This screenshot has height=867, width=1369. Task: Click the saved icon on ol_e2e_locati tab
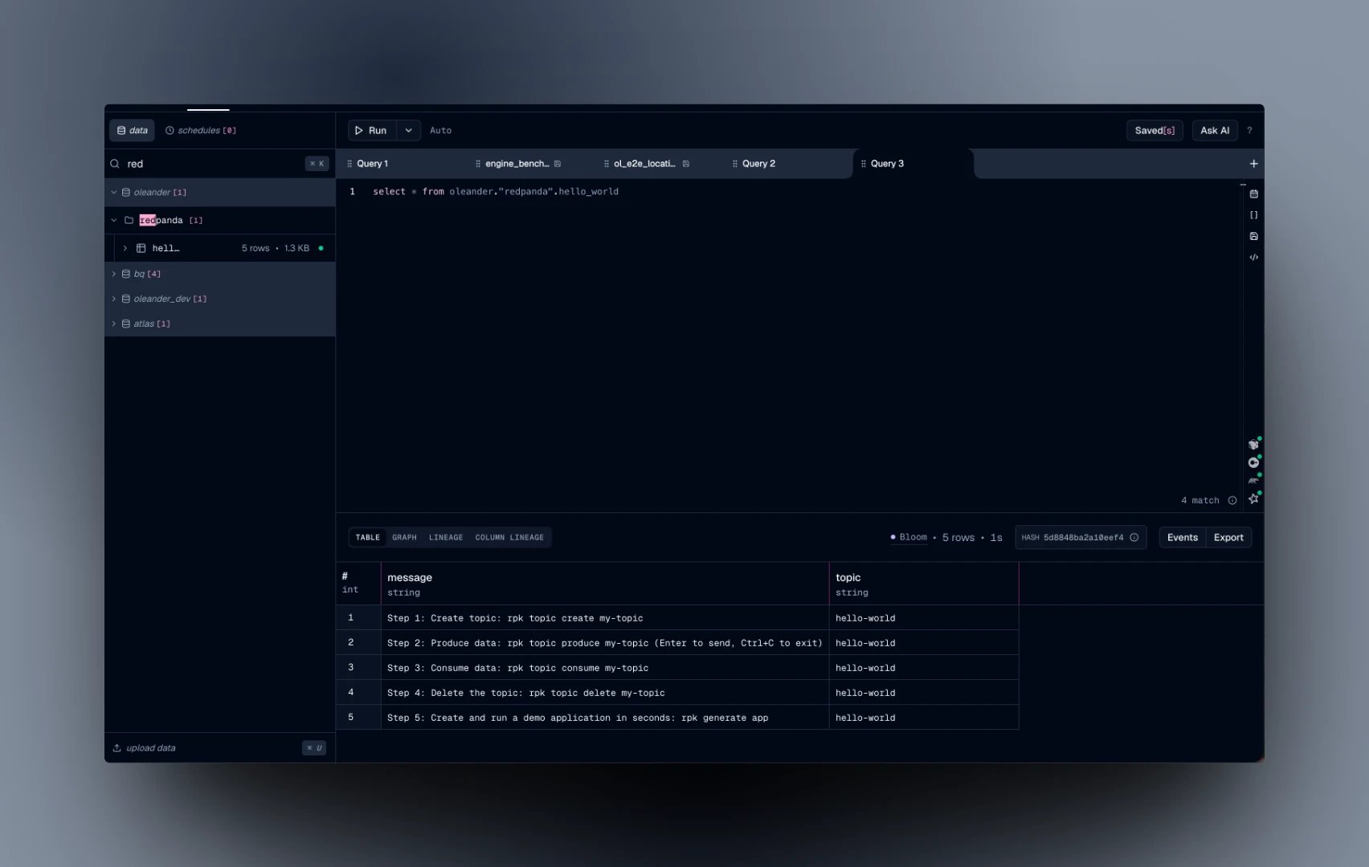[685, 164]
